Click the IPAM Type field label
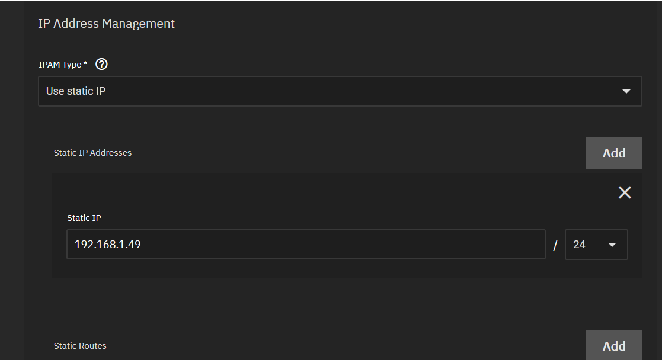 pyautogui.click(x=60, y=65)
